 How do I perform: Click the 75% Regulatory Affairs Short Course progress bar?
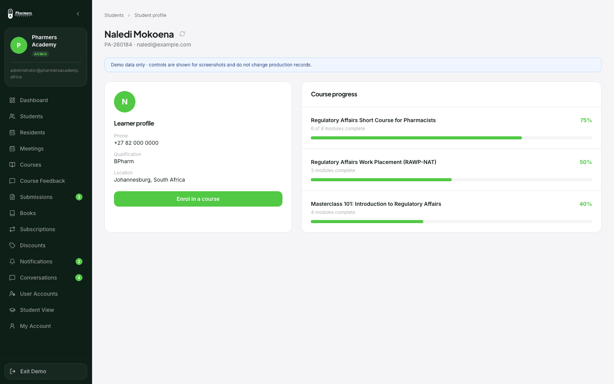point(451,138)
